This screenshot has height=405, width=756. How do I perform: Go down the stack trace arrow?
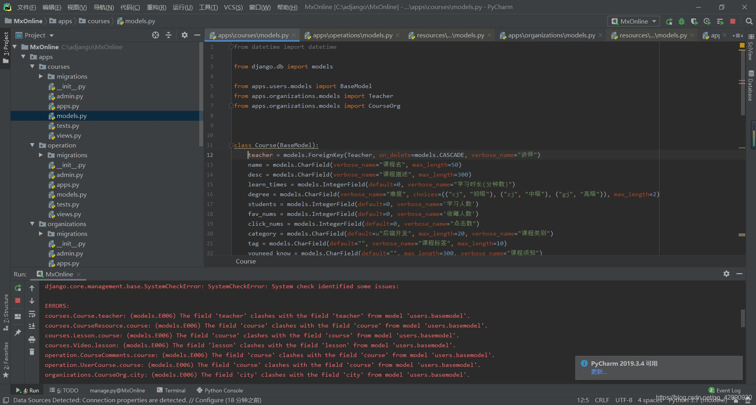click(x=32, y=301)
